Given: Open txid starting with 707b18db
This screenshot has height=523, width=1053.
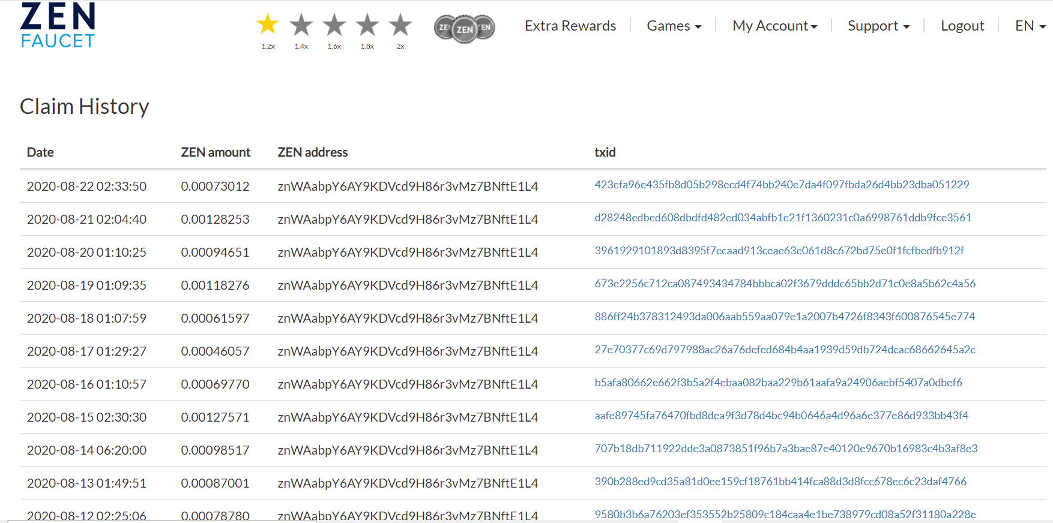Looking at the screenshot, I should pos(786,449).
